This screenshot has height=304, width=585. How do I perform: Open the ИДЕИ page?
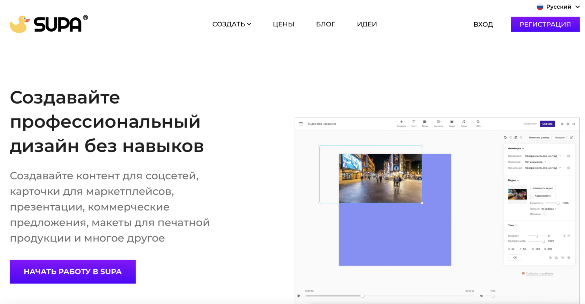pos(367,24)
